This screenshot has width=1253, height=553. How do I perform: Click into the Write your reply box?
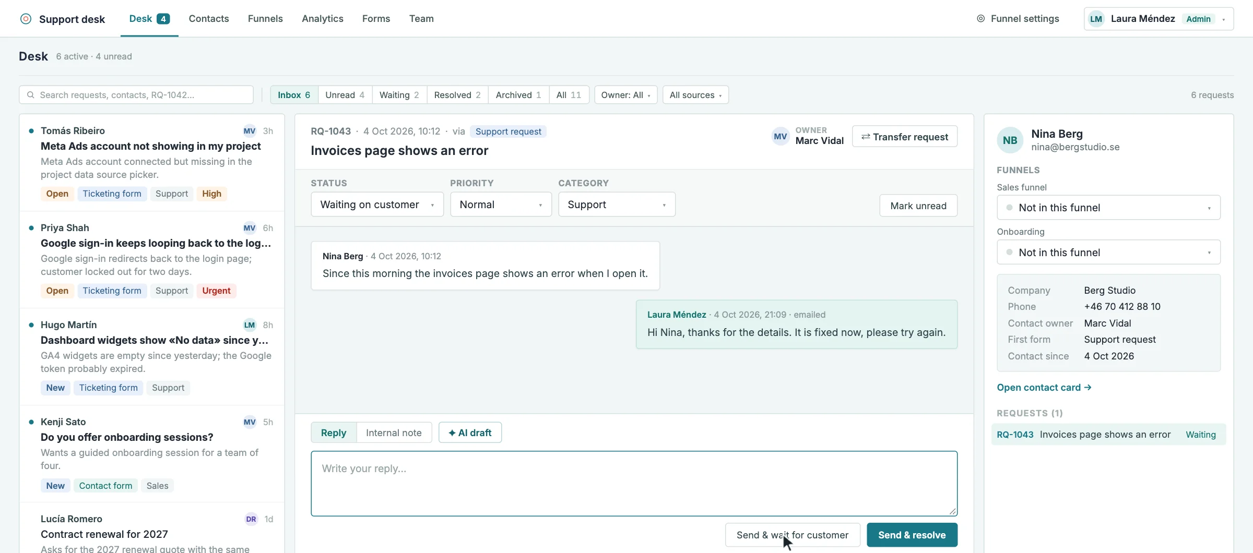[x=634, y=484]
